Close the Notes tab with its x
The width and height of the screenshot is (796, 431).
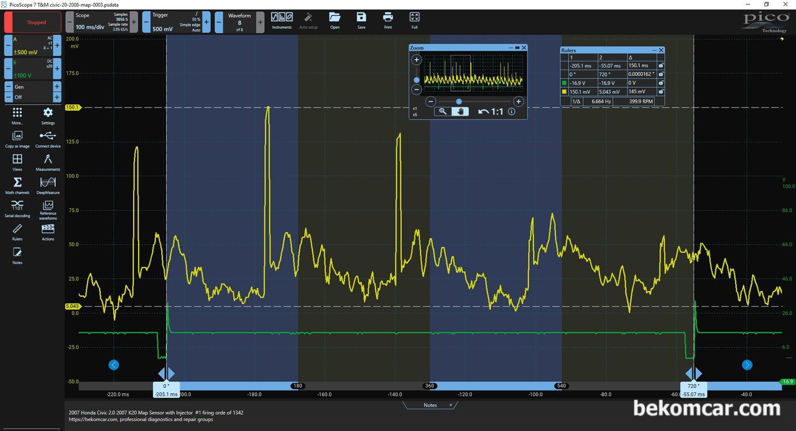pyautogui.click(x=451, y=405)
